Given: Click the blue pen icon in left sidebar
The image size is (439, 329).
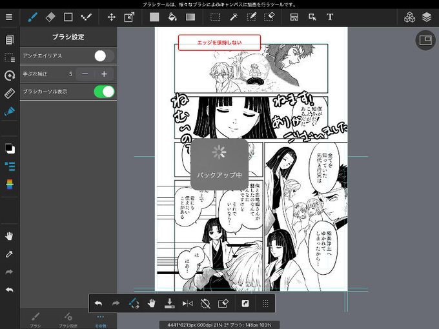Looking at the screenshot, I should tap(10, 112).
